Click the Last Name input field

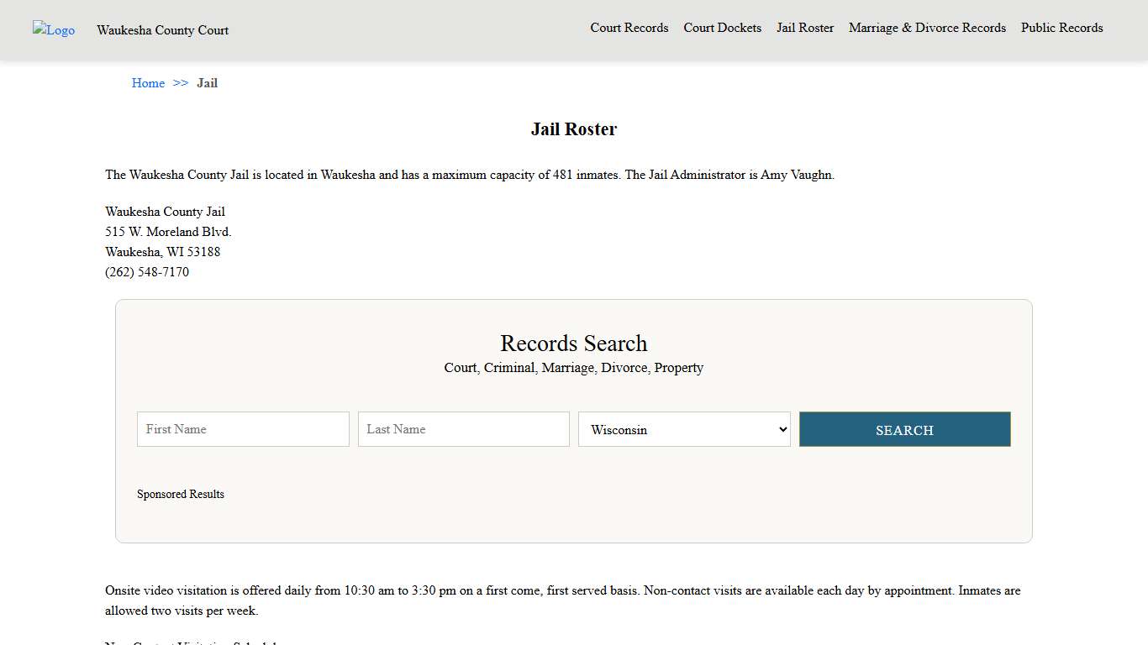tap(463, 429)
